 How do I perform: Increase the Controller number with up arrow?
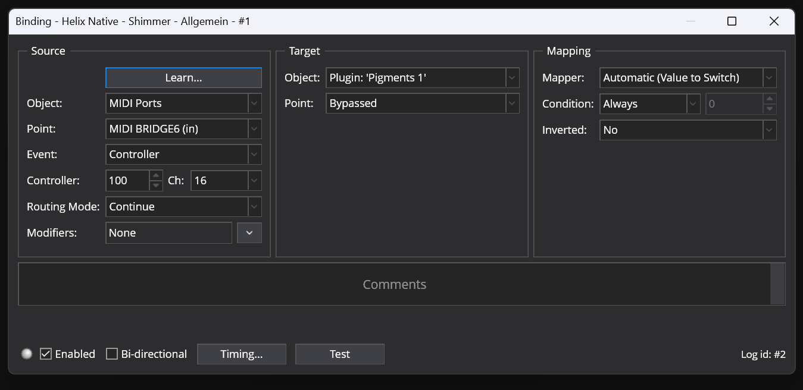[x=156, y=176]
